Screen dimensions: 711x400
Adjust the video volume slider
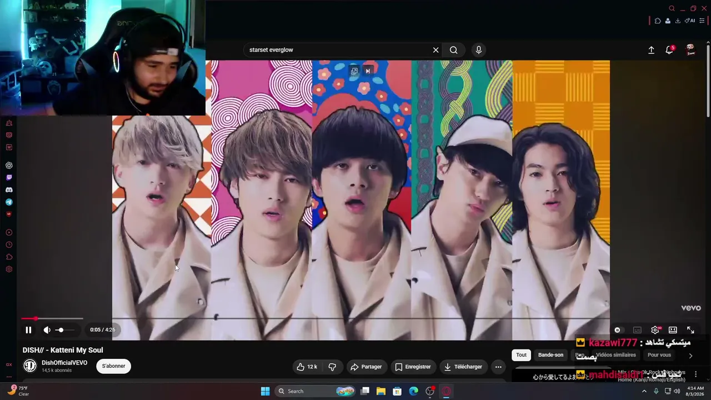click(x=66, y=330)
